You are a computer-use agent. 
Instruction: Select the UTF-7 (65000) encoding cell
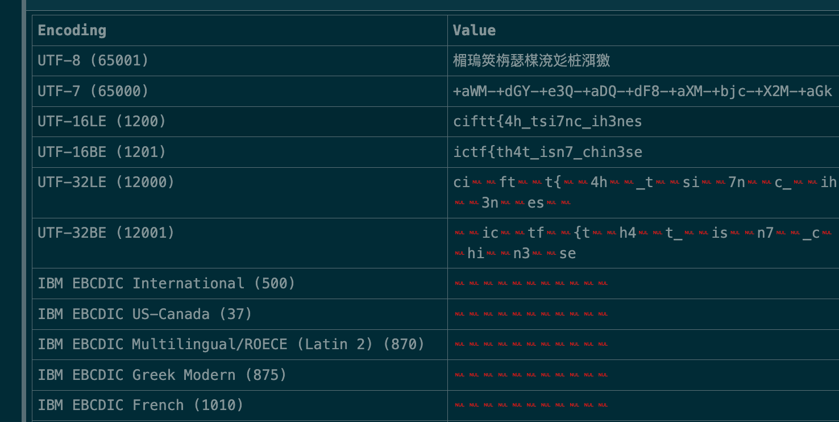(93, 91)
